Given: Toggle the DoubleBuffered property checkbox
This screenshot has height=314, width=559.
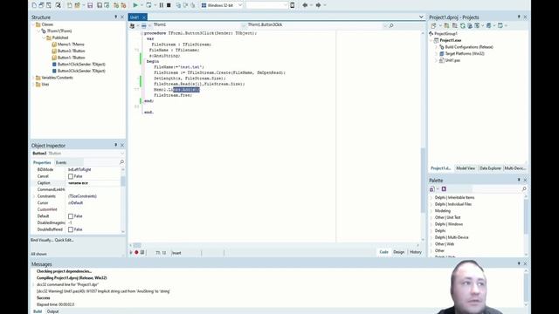Looking at the screenshot, I should tap(71, 229).
